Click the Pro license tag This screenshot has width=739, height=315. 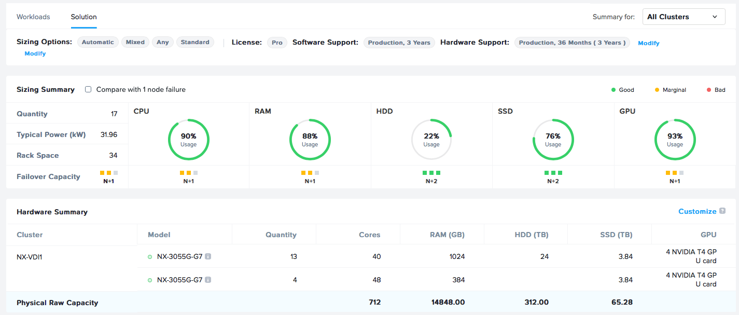pos(277,43)
